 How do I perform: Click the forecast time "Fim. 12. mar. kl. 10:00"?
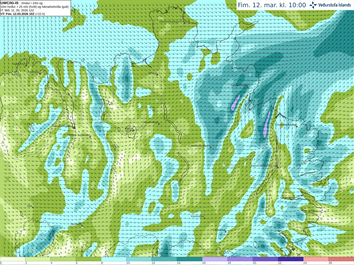(x=272, y=5)
